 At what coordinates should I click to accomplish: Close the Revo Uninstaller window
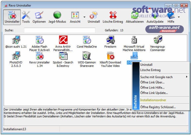click(x=184, y=5)
